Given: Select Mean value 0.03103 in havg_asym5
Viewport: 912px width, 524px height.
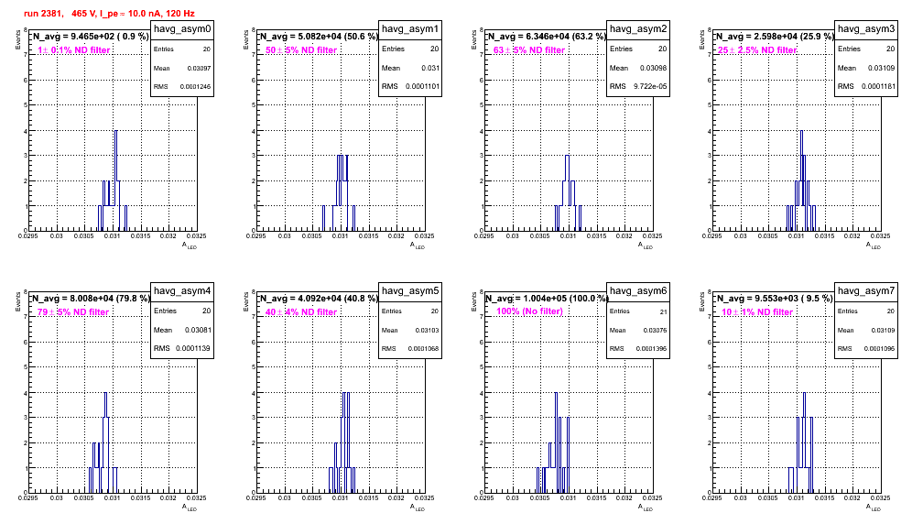Looking at the screenshot, I should tap(428, 330).
